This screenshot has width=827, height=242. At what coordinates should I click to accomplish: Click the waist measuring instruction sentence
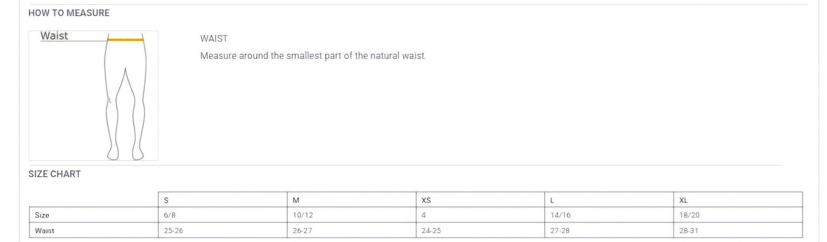coord(313,56)
